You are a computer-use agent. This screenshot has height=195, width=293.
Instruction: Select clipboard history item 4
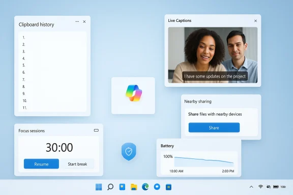52,58
